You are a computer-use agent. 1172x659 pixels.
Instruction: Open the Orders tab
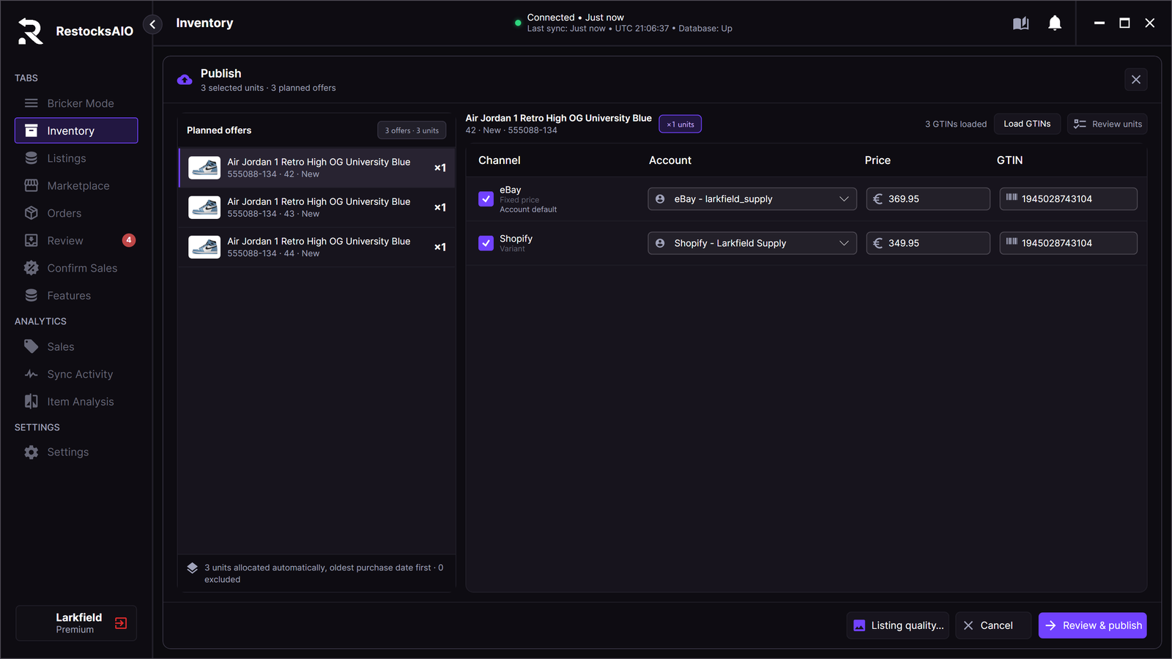click(76, 213)
